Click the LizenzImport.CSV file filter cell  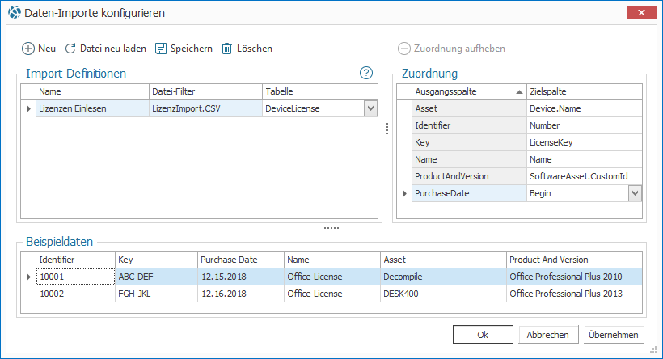coord(205,108)
